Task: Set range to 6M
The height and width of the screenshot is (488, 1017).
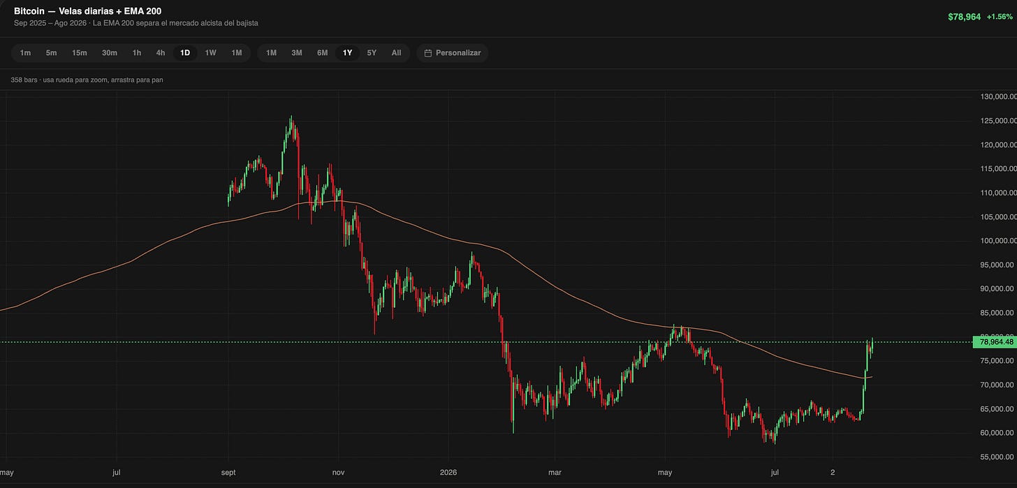Action: [x=322, y=53]
